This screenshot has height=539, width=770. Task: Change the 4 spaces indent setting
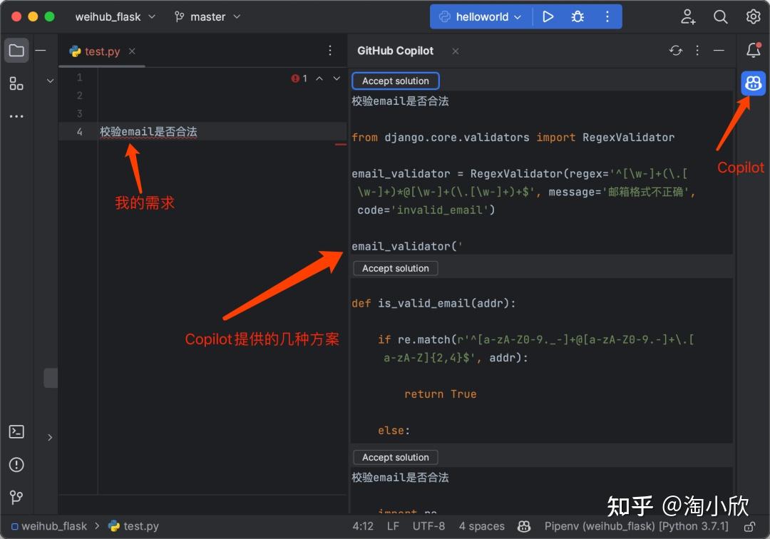point(482,526)
